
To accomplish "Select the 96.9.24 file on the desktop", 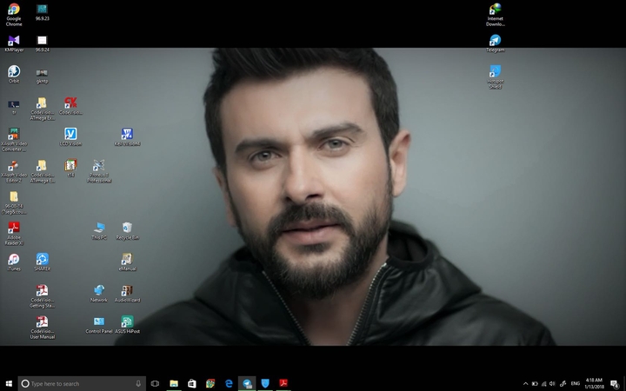I will coord(42,43).
